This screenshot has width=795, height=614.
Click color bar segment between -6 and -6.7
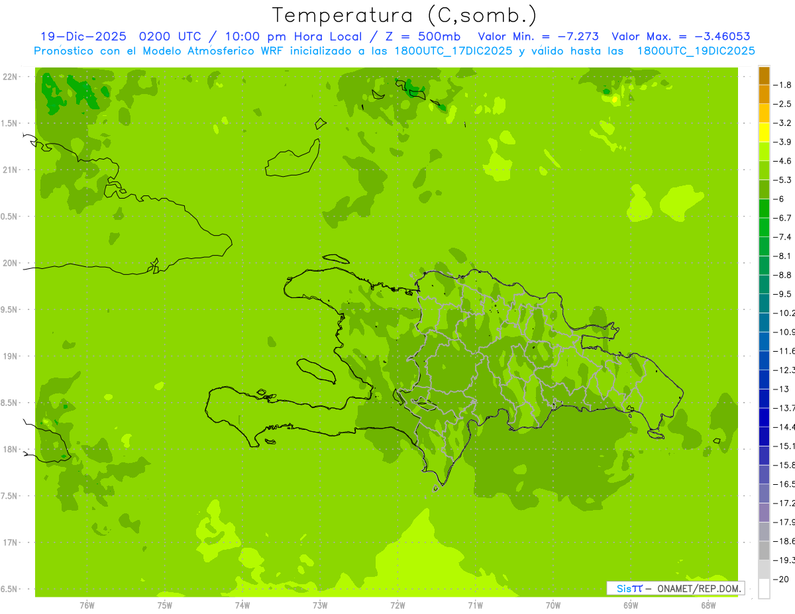click(764, 209)
